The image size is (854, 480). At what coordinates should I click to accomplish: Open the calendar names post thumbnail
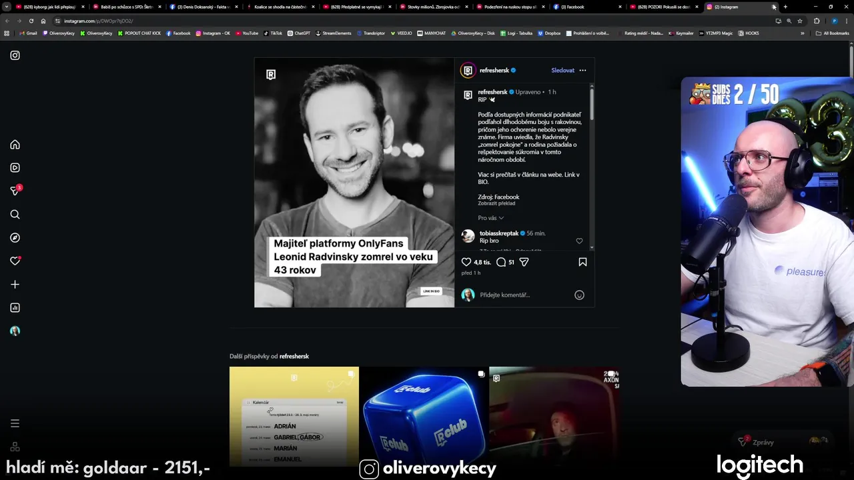[x=294, y=417]
